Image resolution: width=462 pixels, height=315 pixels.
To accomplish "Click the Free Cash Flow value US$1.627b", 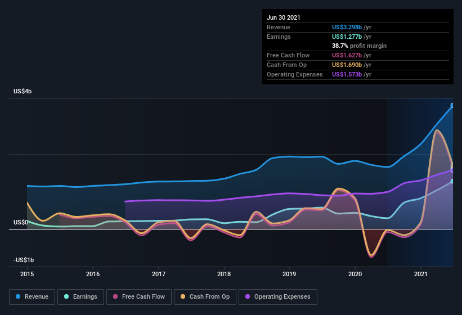I will [x=347, y=55].
